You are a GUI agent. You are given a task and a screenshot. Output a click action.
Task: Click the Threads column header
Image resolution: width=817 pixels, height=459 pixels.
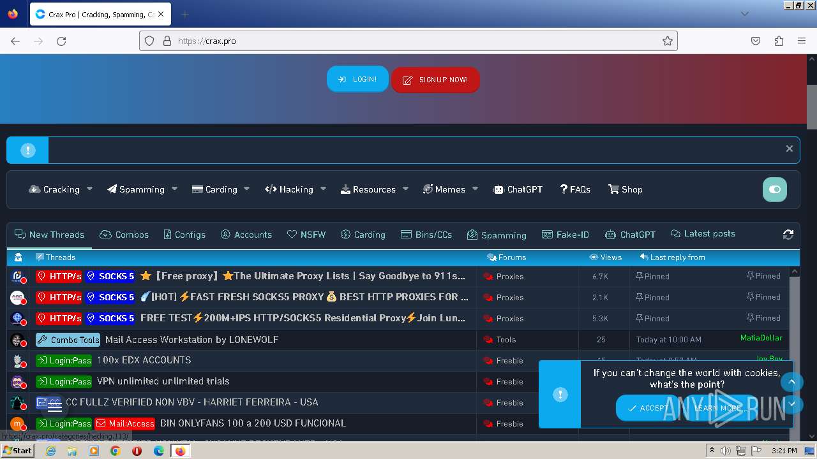click(x=56, y=258)
